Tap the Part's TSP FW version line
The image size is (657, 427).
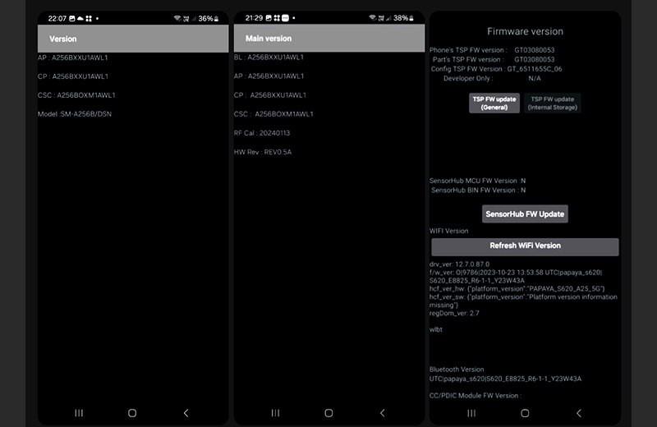pyautogui.click(x=494, y=59)
